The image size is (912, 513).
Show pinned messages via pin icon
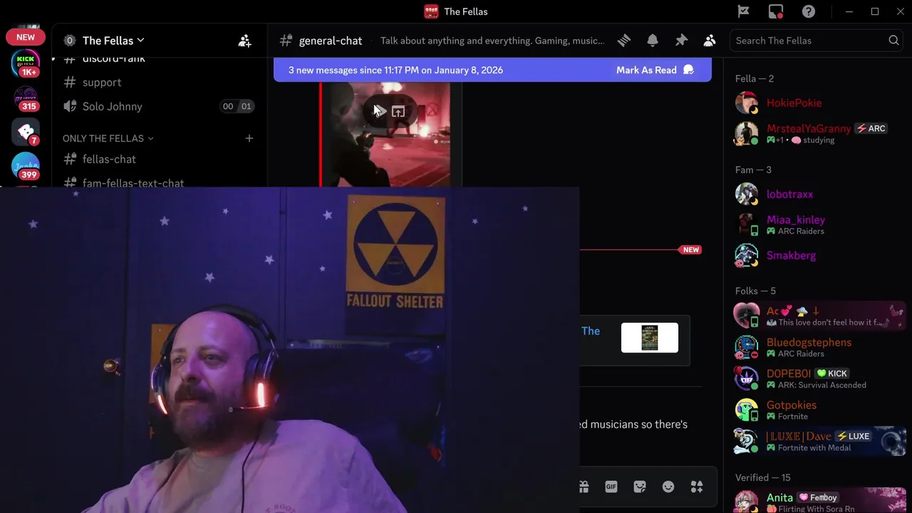pyautogui.click(x=681, y=41)
